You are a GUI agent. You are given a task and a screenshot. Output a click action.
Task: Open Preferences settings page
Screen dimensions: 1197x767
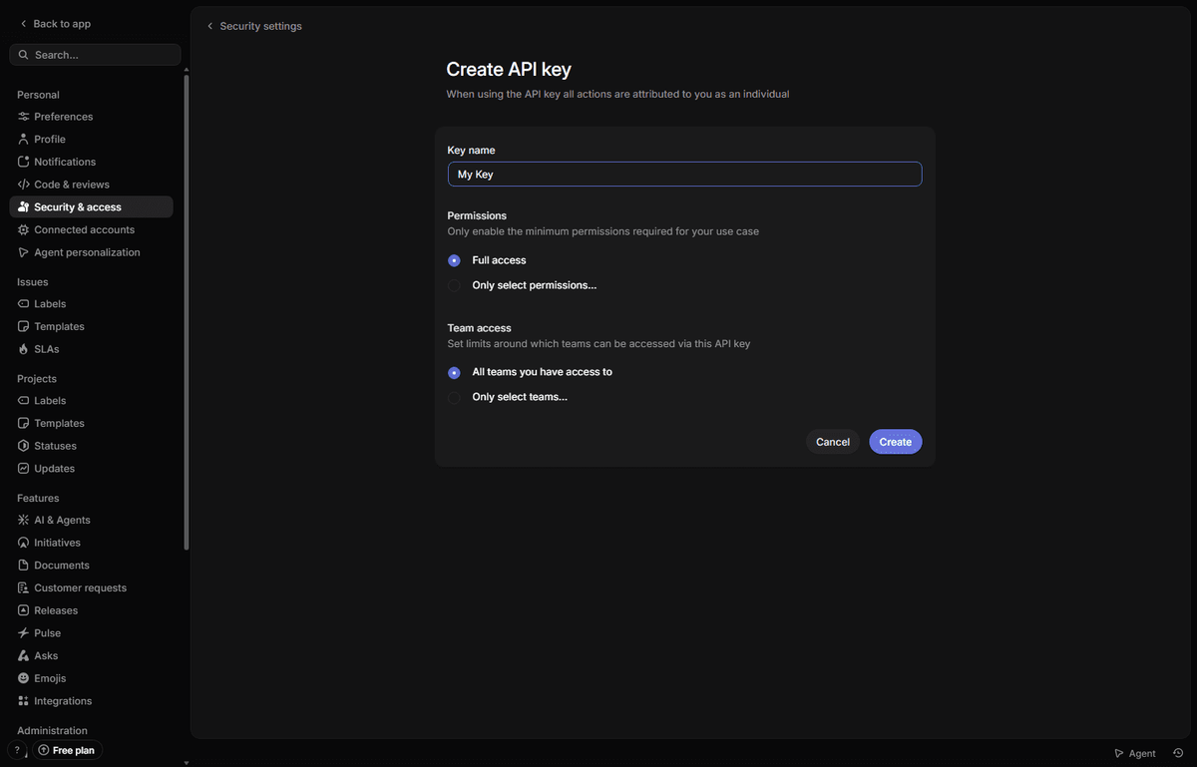coord(91,117)
